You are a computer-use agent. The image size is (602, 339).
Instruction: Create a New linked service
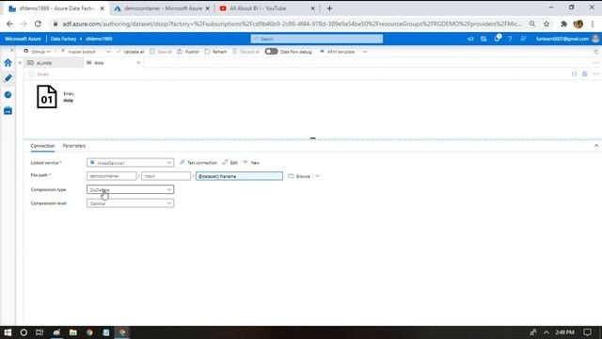pos(251,163)
